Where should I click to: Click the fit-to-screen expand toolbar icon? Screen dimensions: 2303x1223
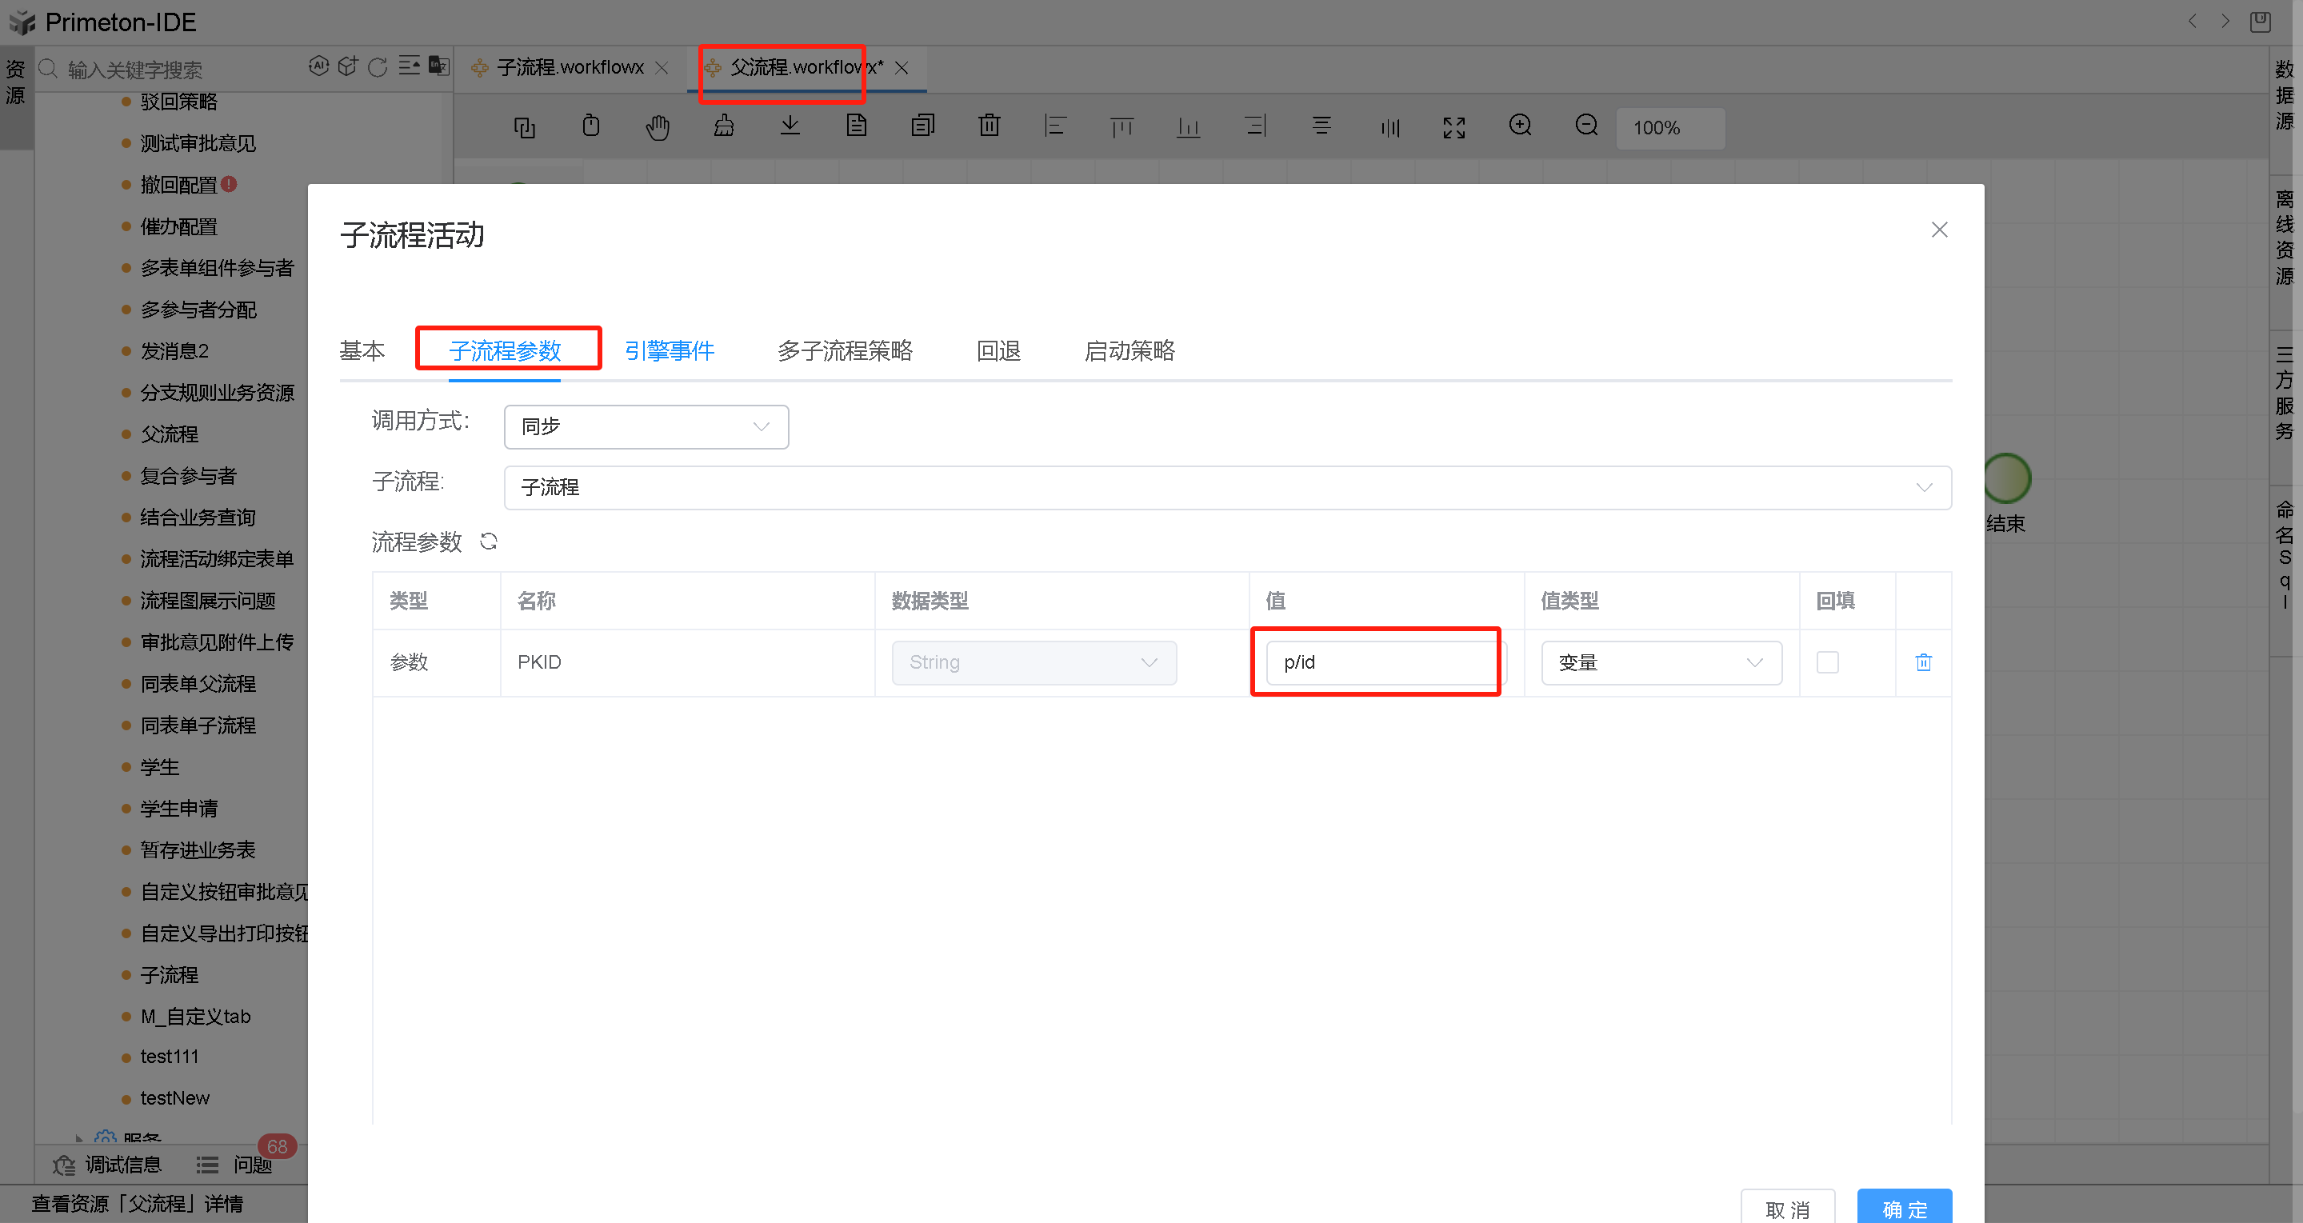[x=1453, y=128]
